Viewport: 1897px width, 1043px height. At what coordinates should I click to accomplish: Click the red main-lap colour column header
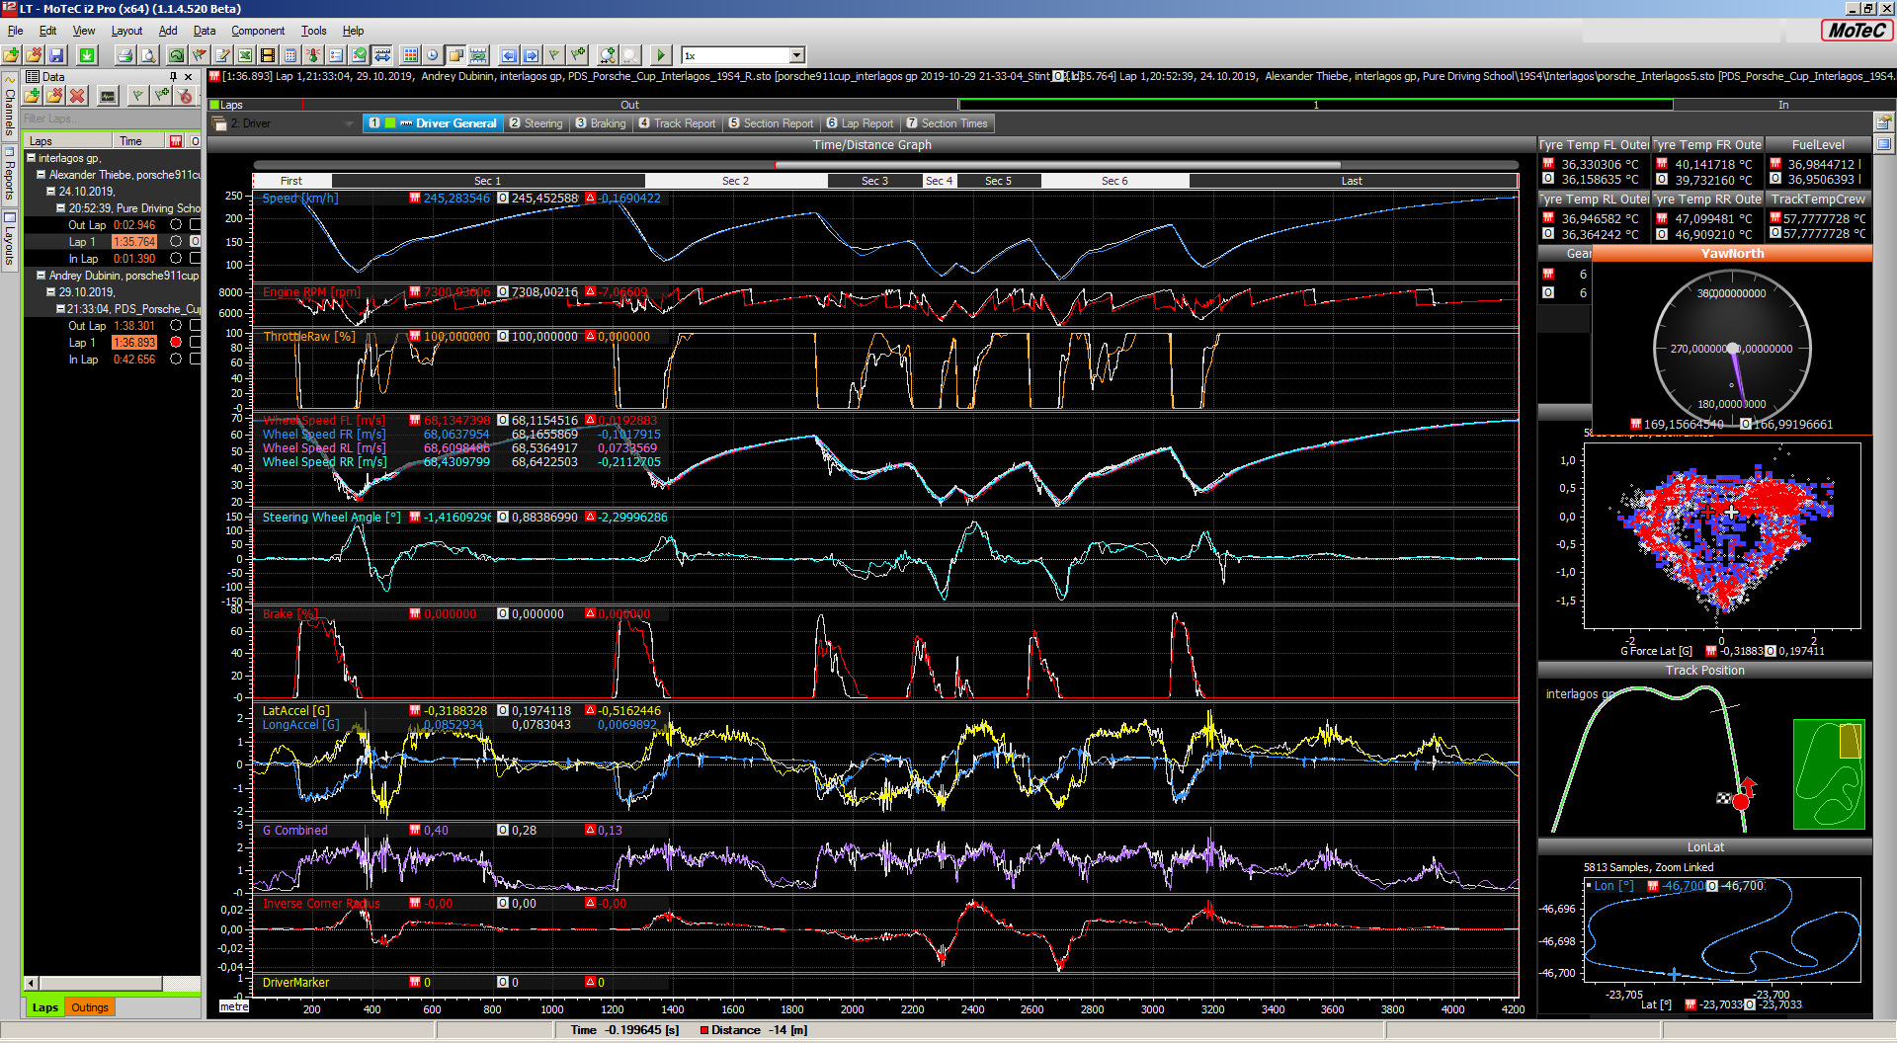(176, 141)
